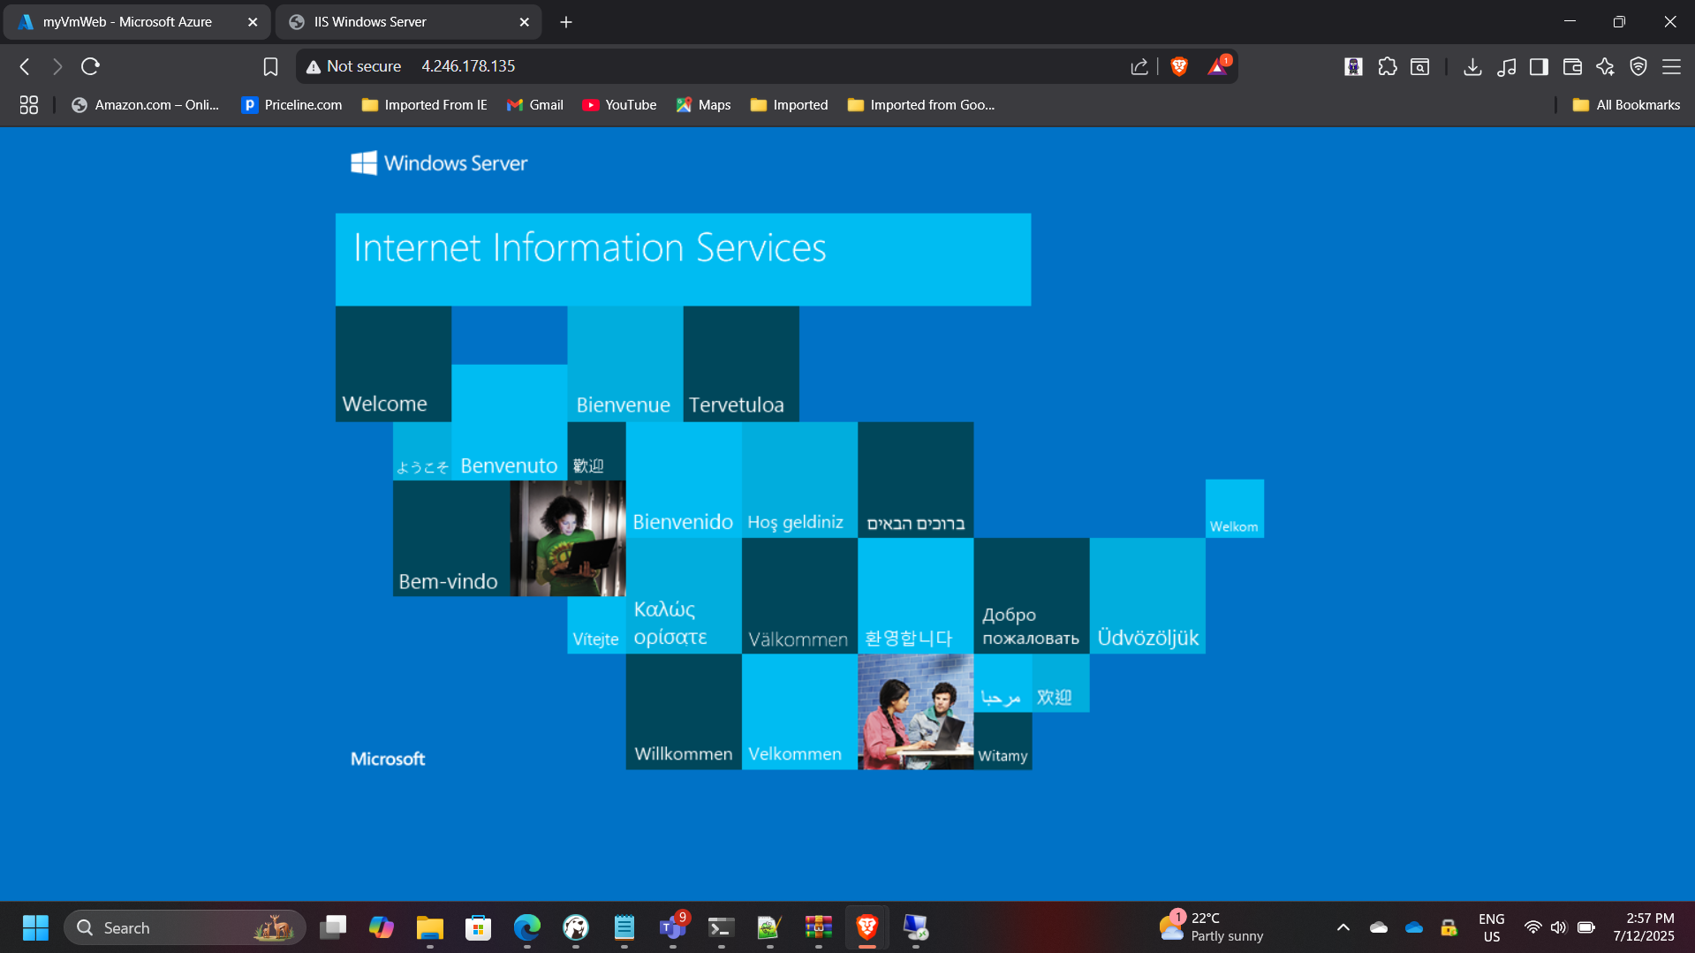Switch to the myVmWeb - Microsoft Azure tab
The width and height of the screenshot is (1695, 953).
[127, 22]
